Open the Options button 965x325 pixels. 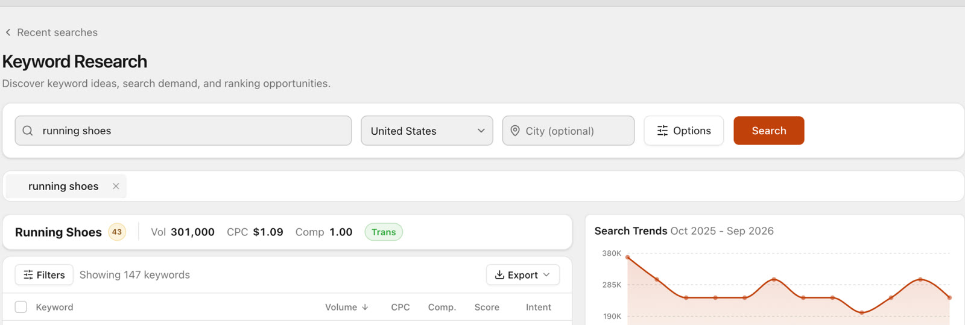click(684, 131)
